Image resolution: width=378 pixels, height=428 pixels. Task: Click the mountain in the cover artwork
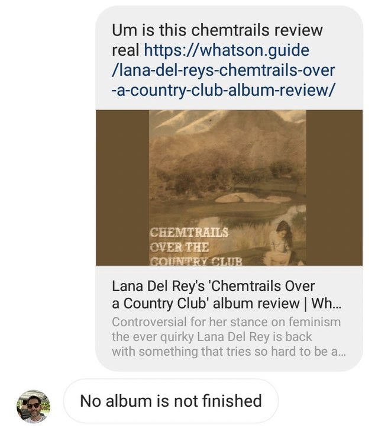pyautogui.click(x=229, y=131)
